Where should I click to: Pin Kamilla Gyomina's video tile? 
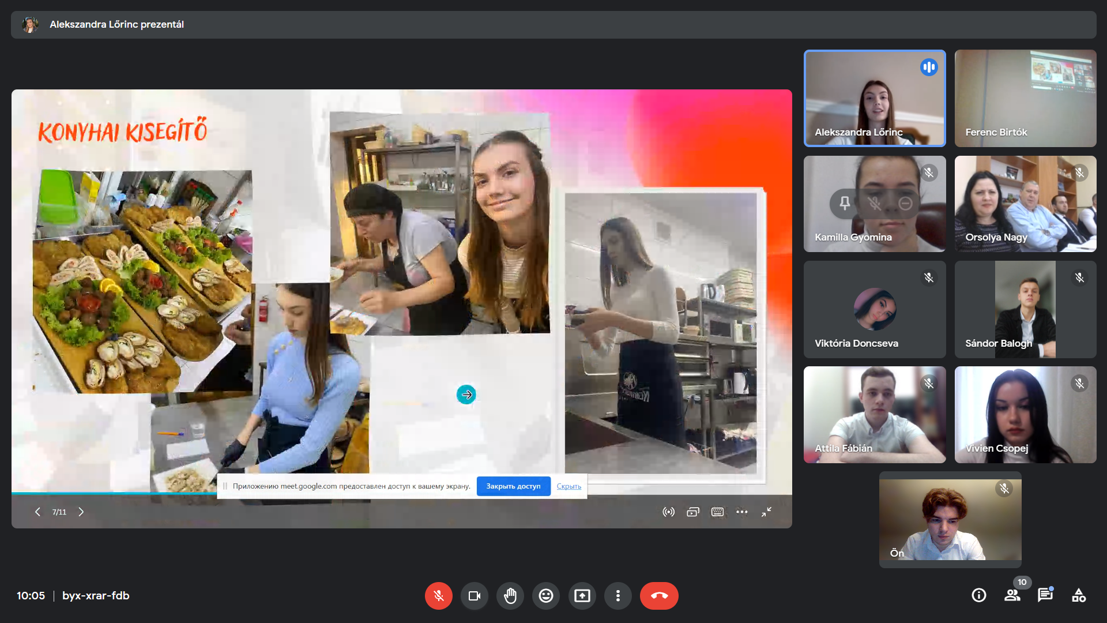(845, 203)
